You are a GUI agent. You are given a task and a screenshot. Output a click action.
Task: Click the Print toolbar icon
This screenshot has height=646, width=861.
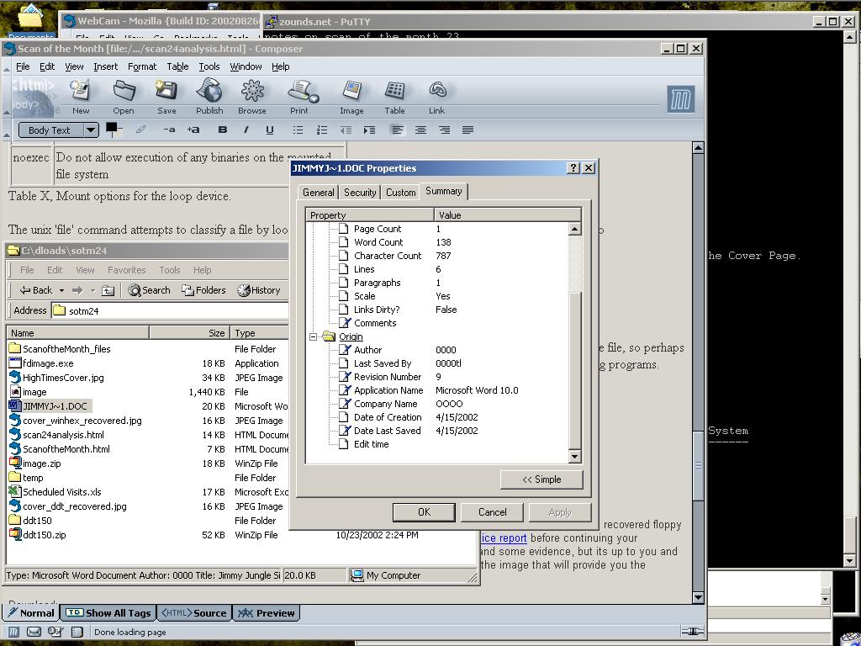click(302, 96)
